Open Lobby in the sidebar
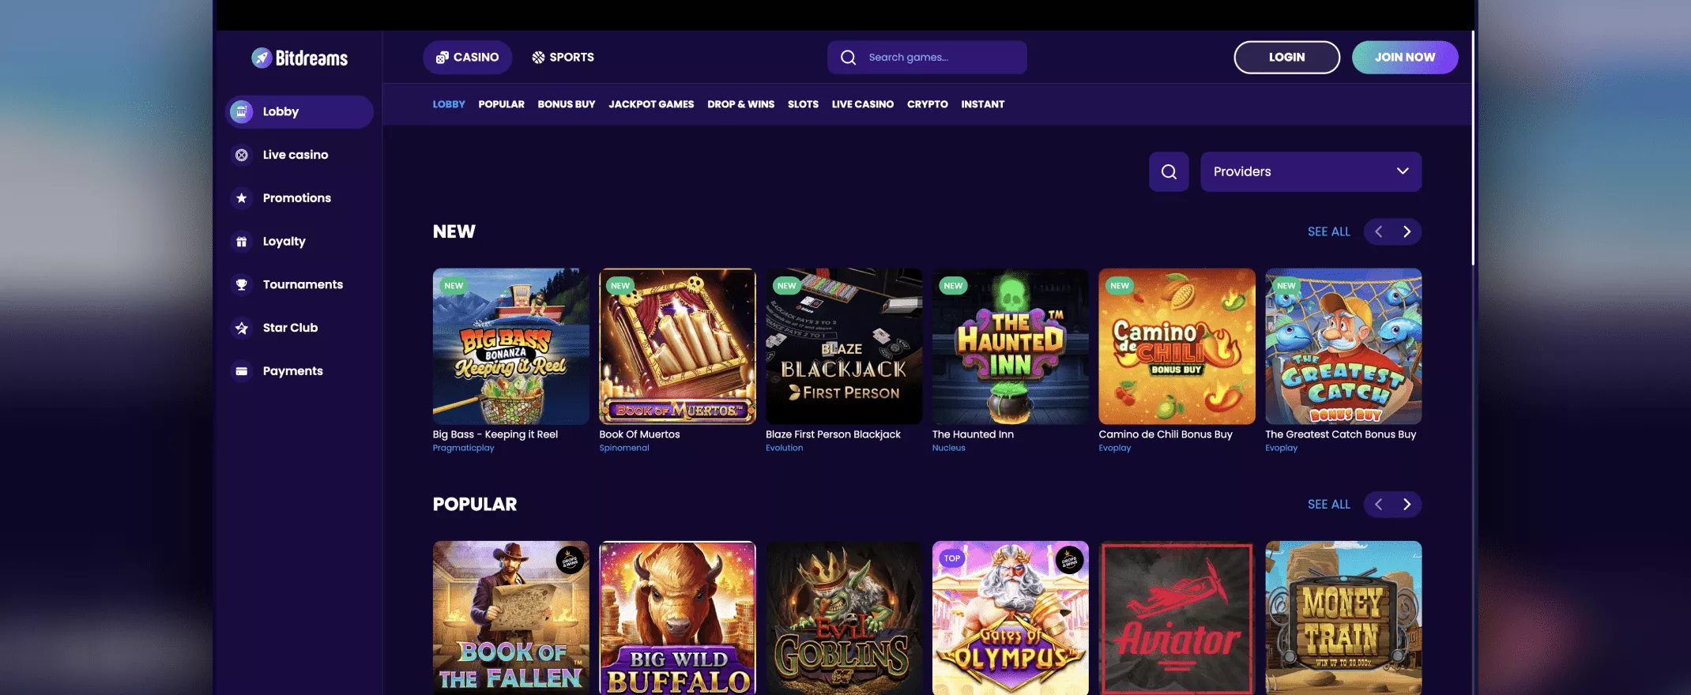 coord(299,111)
